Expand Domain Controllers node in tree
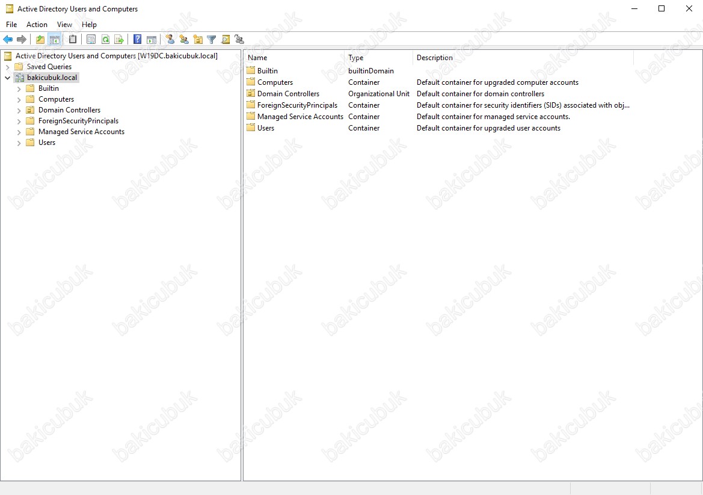The height and width of the screenshot is (495, 703). point(19,110)
